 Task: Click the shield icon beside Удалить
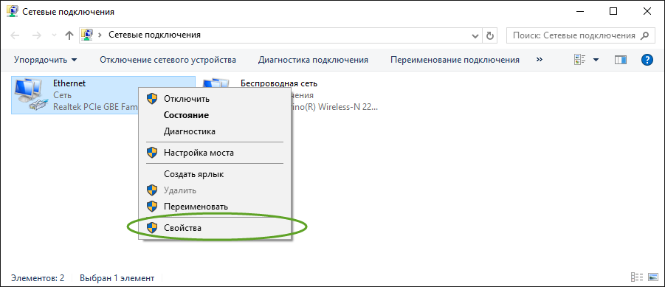pyautogui.click(x=151, y=190)
